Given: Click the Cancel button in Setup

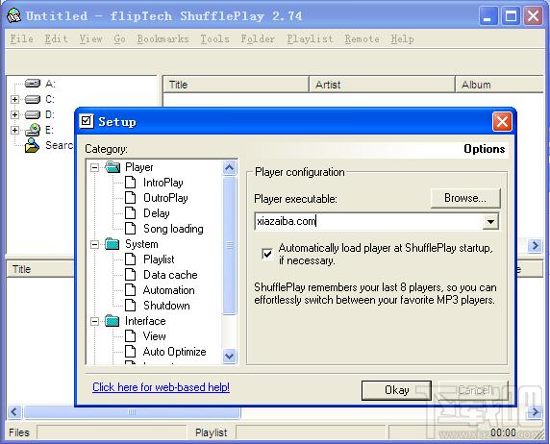Looking at the screenshot, I should point(473,390).
